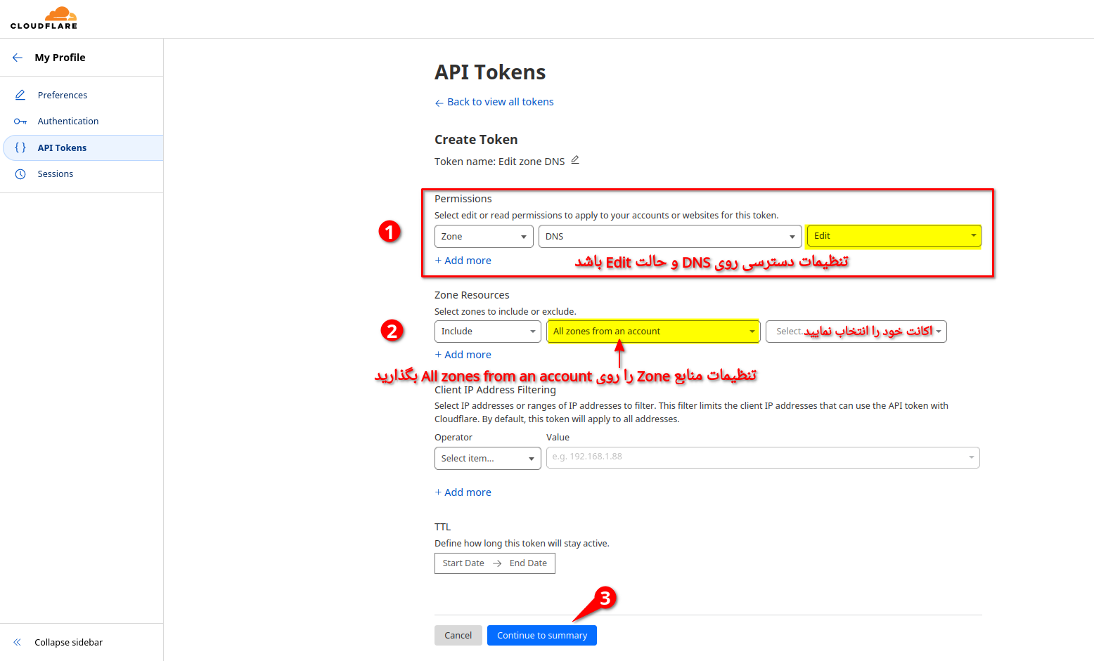Open the Authentication sidebar item

click(68, 122)
